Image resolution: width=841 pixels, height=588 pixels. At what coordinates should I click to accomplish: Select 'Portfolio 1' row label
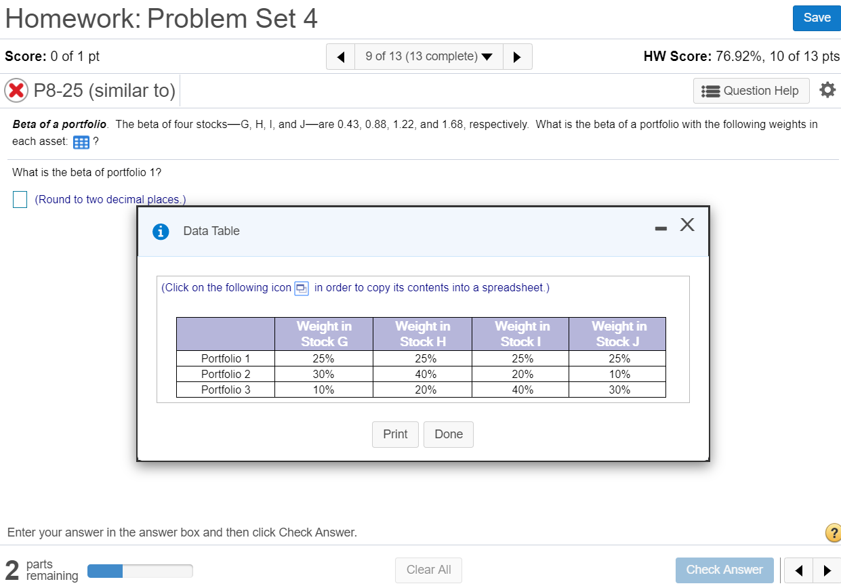pyautogui.click(x=226, y=359)
